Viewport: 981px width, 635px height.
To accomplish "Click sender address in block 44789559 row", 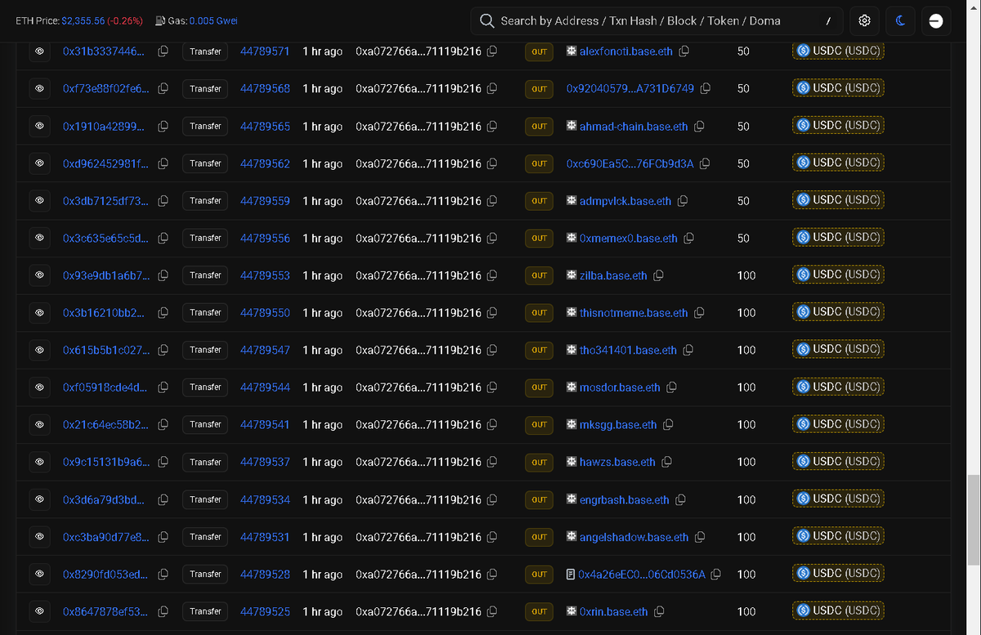I will 419,201.
